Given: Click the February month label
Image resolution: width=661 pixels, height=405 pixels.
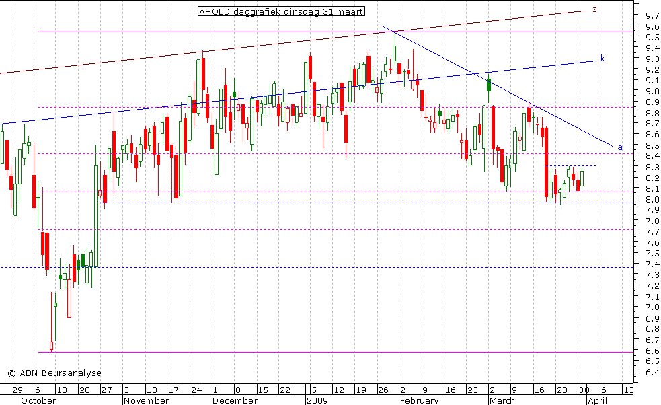Looking at the screenshot, I should (x=419, y=400).
